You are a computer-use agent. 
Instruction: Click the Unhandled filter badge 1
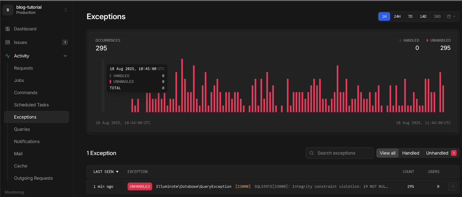coord(454,153)
